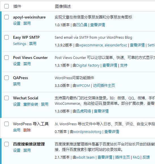Click 禁用 under Post Views Counter
Screen dimensions: 155x164
tap(27, 64)
